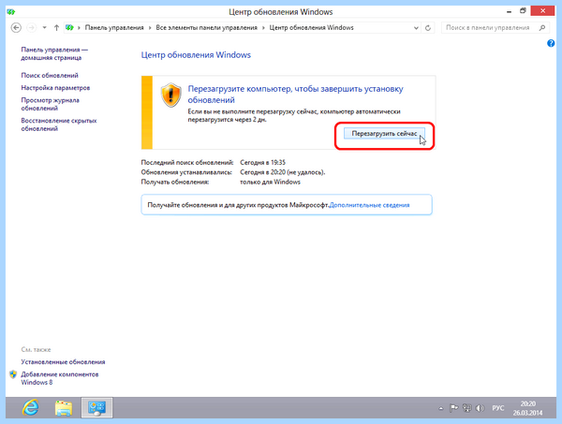This screenshot has height=424, width=562.
Task: Restore down the Windows Update window
Action: coord(523,11)
